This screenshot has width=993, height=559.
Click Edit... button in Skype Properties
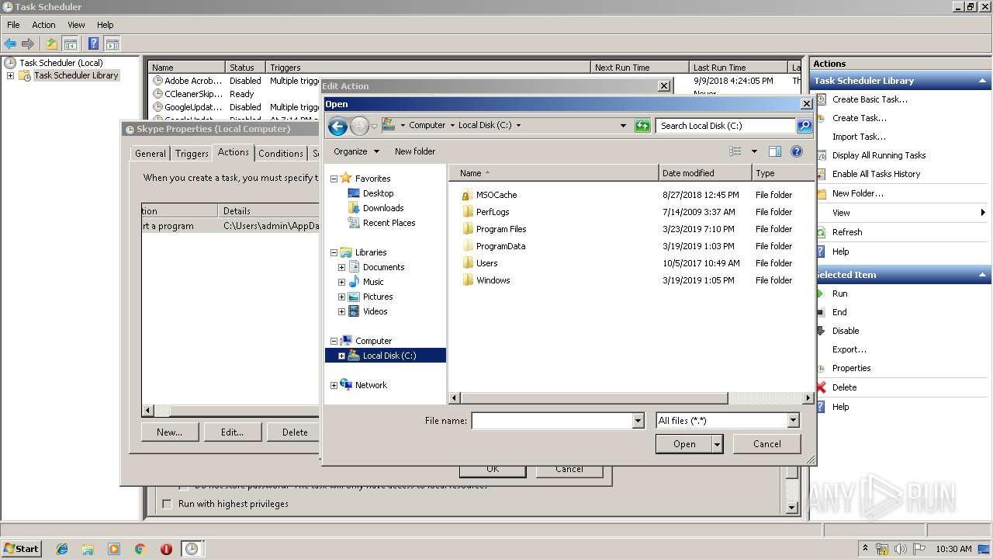pos(232,432)
